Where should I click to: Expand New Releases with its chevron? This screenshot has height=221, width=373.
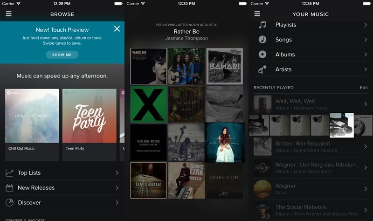(x=117, y=188)
